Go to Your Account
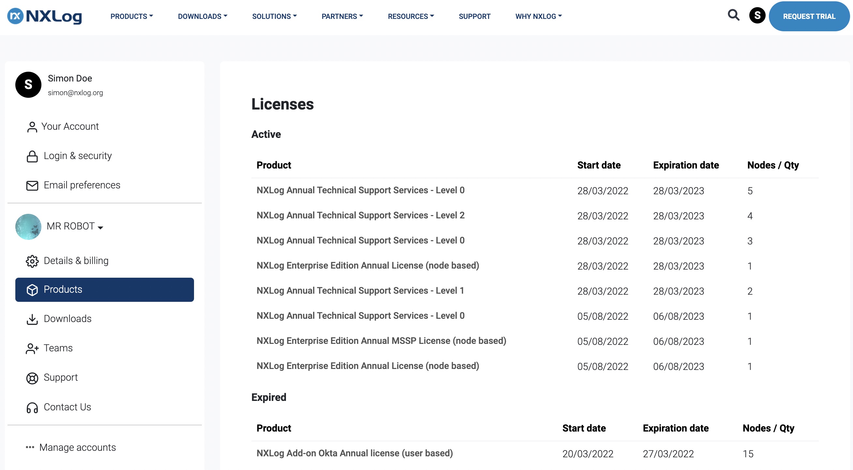Image resolution: width=853 pixels, height=470 pixels. pyautogui.click(x=70, y=126)
